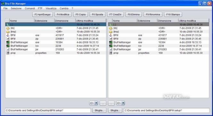The width and height of the screenshot is (213, 116).
Task: Click the parent directory icon in left panel
Action: click(x=8, y=25)
